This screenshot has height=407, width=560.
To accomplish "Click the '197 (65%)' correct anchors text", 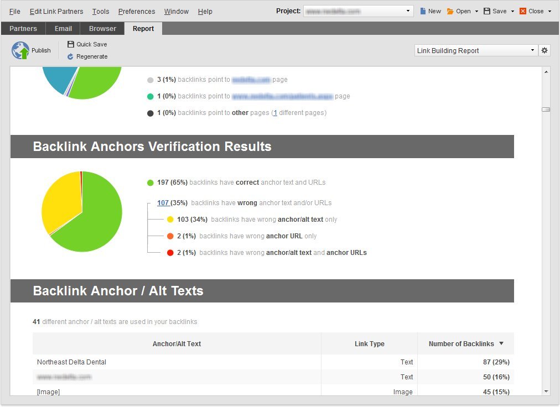I will coord(172,182).
